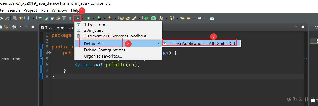Open the Project menu
Screen dimensions: 318x106
click(30, 10)
